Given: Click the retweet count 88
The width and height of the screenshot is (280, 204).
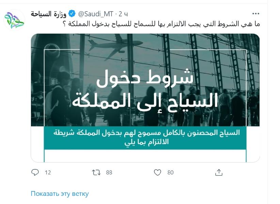Looking at the screenshot, I should [109, 173].
